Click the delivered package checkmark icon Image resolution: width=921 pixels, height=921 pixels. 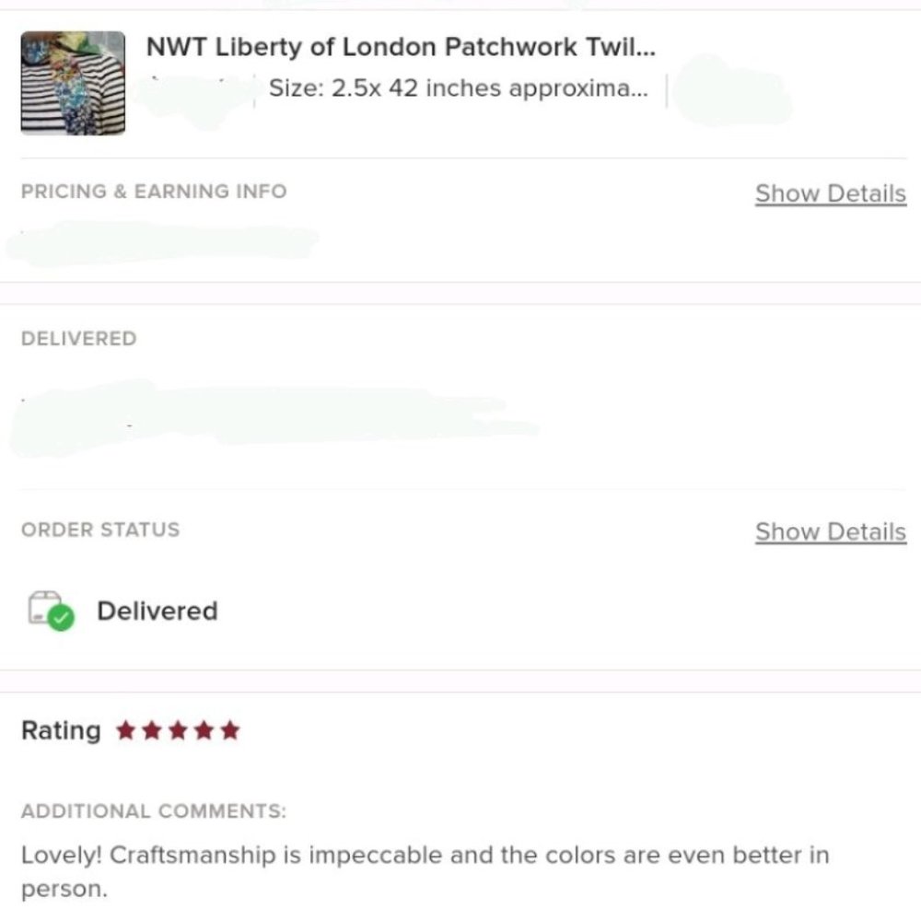point(51,611)
